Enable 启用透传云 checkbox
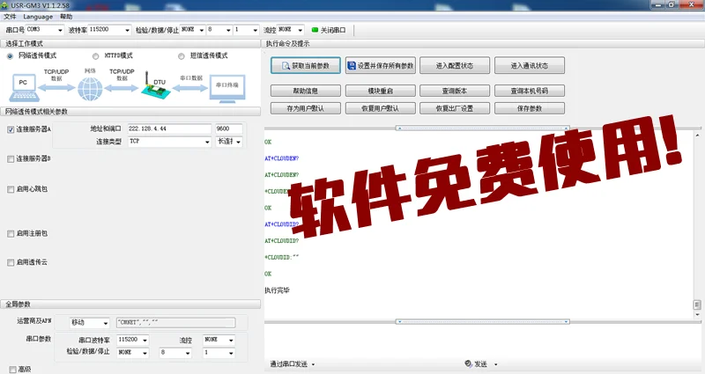705x374 pixels. [11, 262]
